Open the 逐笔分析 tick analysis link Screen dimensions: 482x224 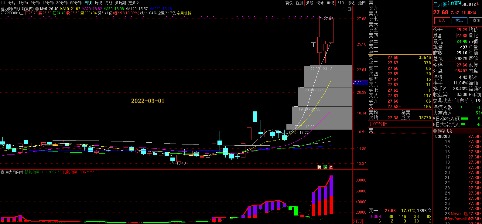pos(378,124)
